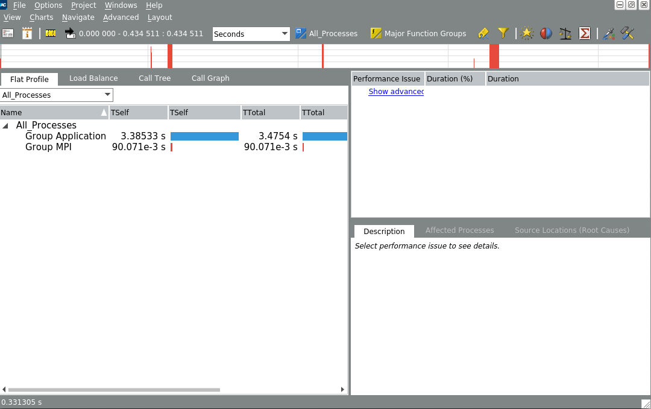This screenshot has height=409, width=651.
Task: Click the balance scales compare icon
Action: 565,33
